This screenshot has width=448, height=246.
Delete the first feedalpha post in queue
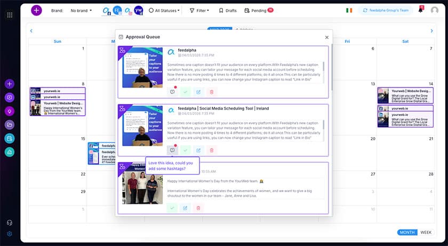point(212,92)
